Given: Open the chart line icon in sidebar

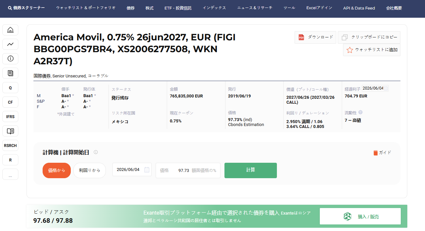Looking at the screenshot, I should tap(10, 44).
